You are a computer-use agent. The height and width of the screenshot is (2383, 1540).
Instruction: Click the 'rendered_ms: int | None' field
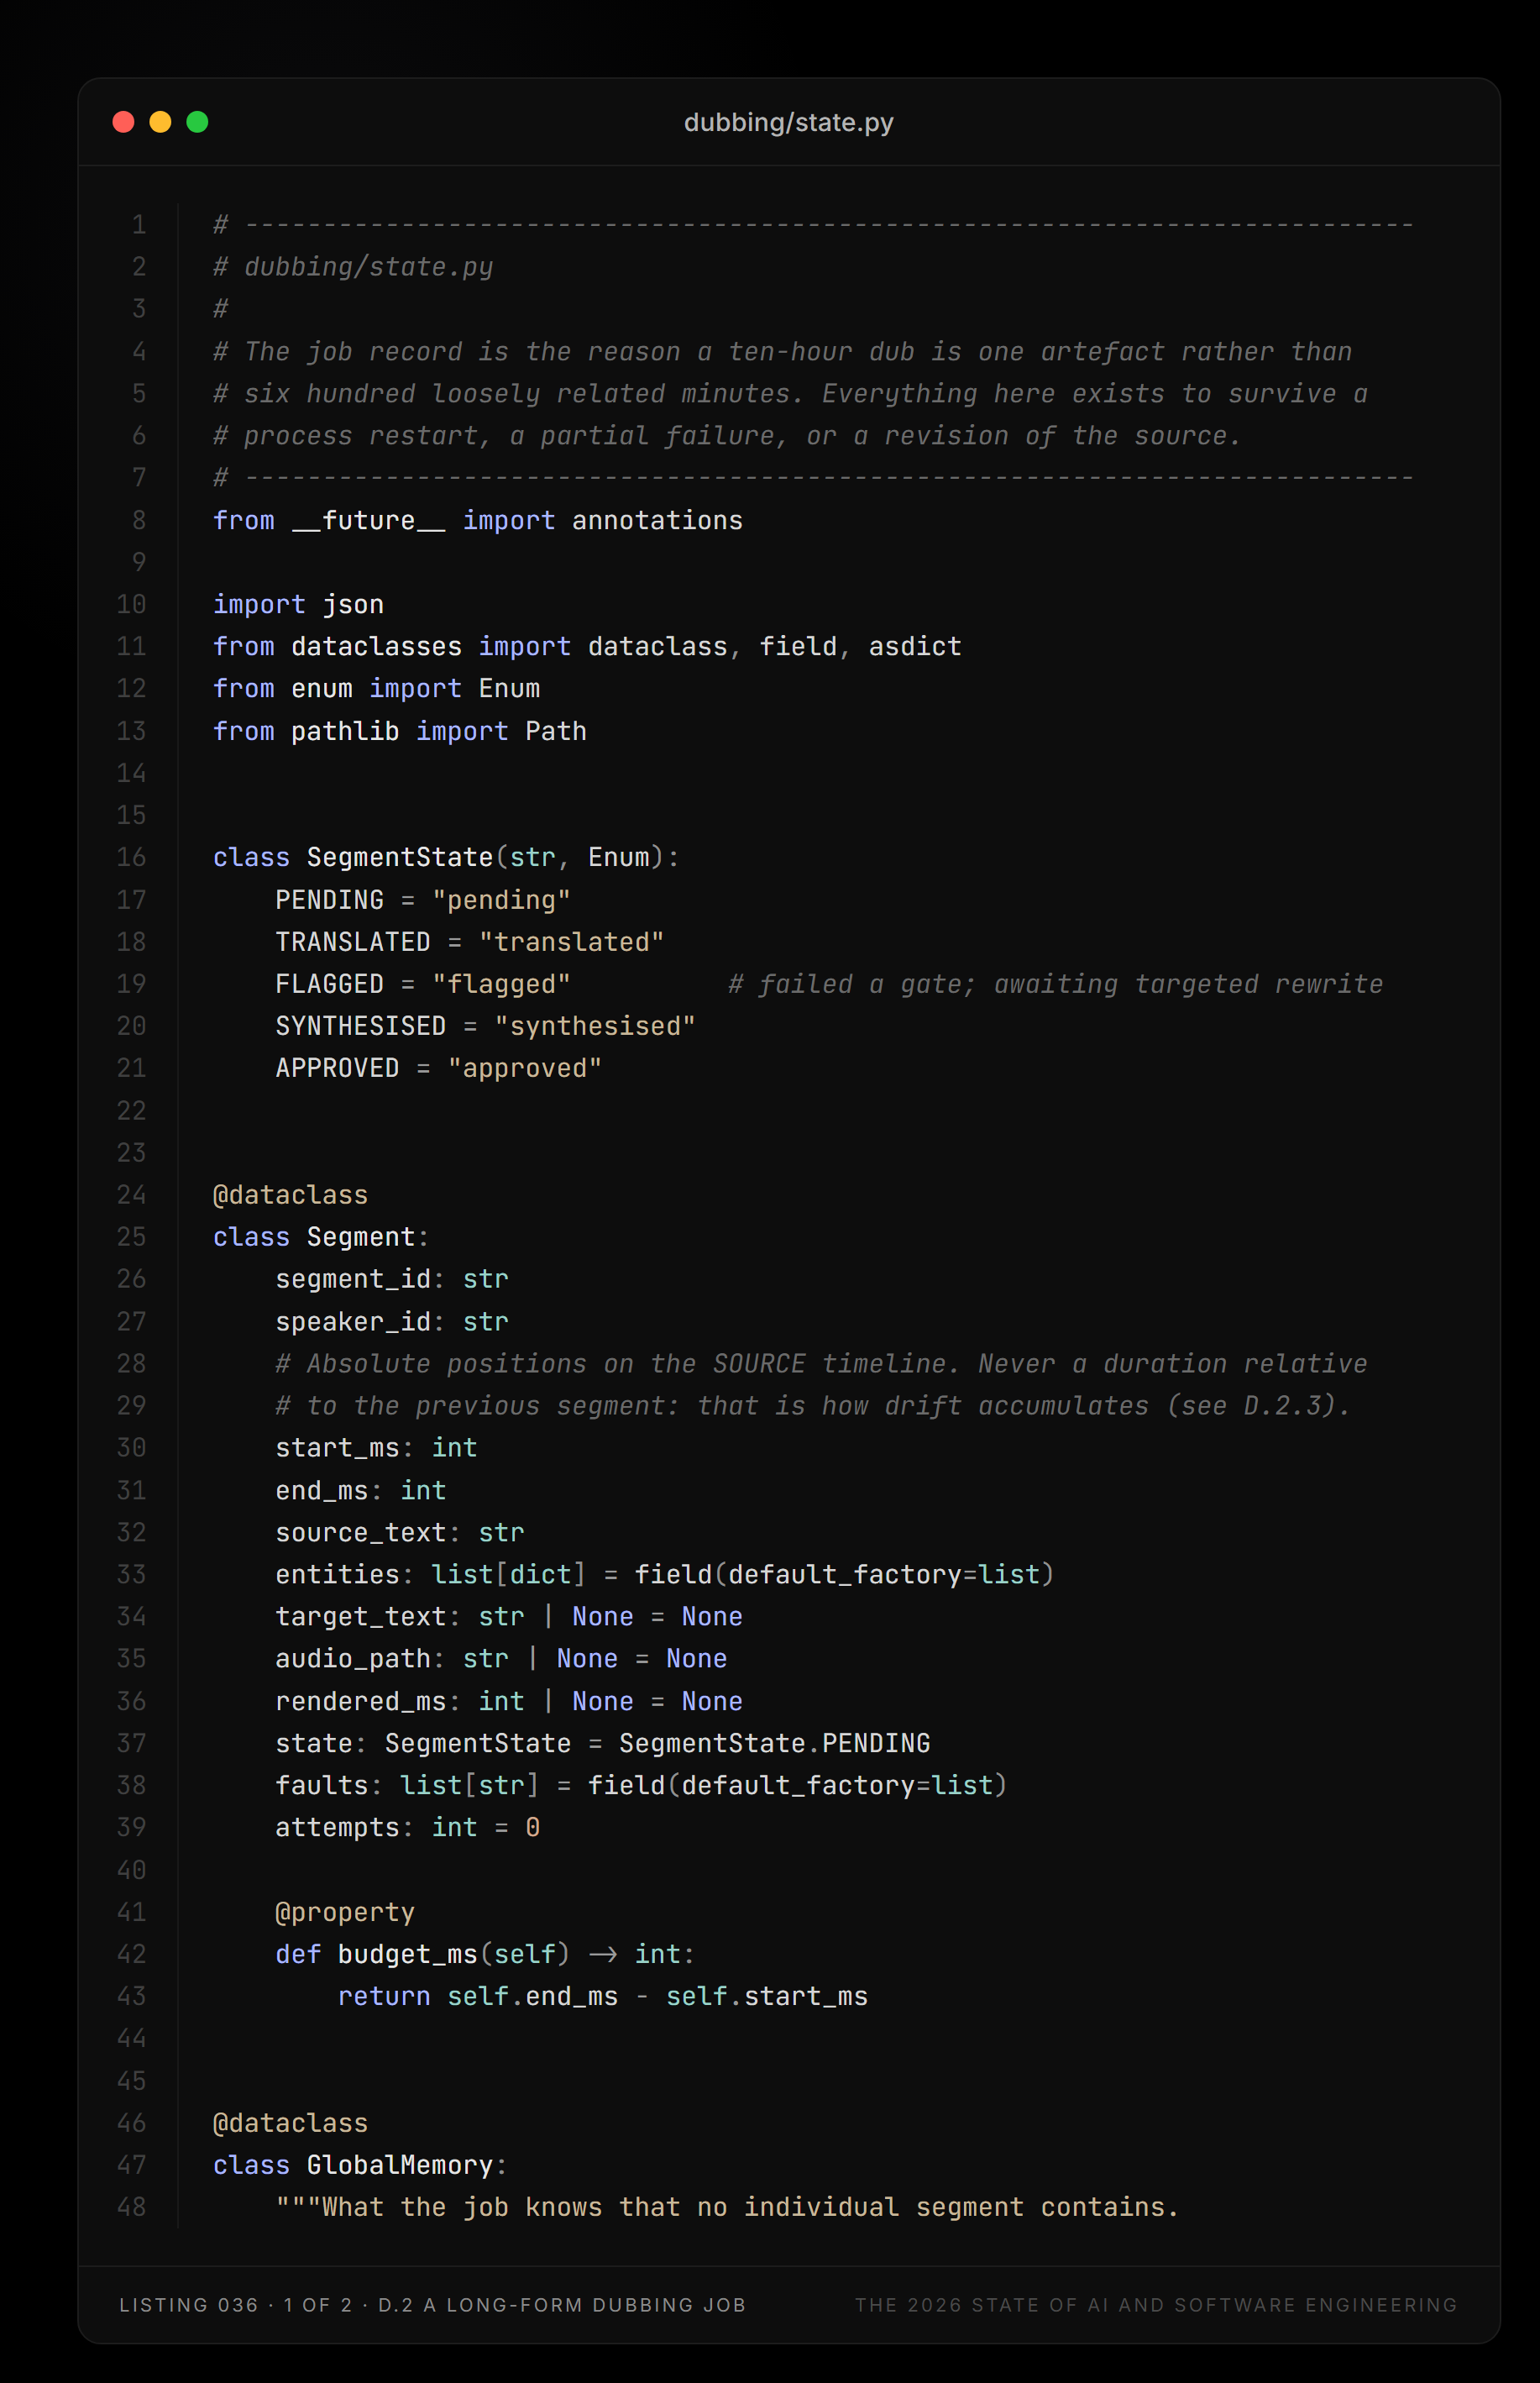click(x=509, y=1702)
